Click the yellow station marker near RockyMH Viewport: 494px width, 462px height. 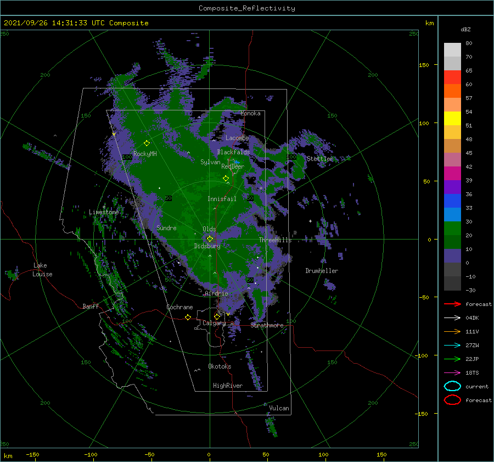(x=147, y=143)
